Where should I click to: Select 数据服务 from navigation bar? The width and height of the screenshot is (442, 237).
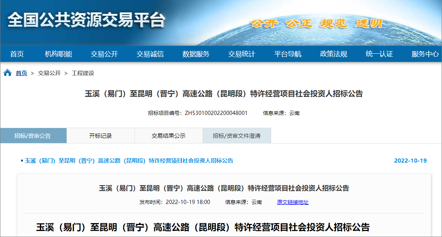click(x=196, y=54)
